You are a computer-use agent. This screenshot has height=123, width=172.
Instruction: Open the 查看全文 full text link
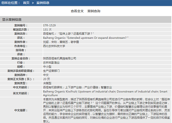coord(77,11)
